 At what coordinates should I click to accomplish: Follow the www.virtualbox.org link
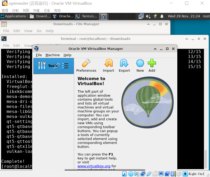point(94,166)
